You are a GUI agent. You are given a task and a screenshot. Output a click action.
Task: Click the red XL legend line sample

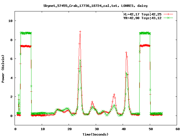[x=168, y=14]
